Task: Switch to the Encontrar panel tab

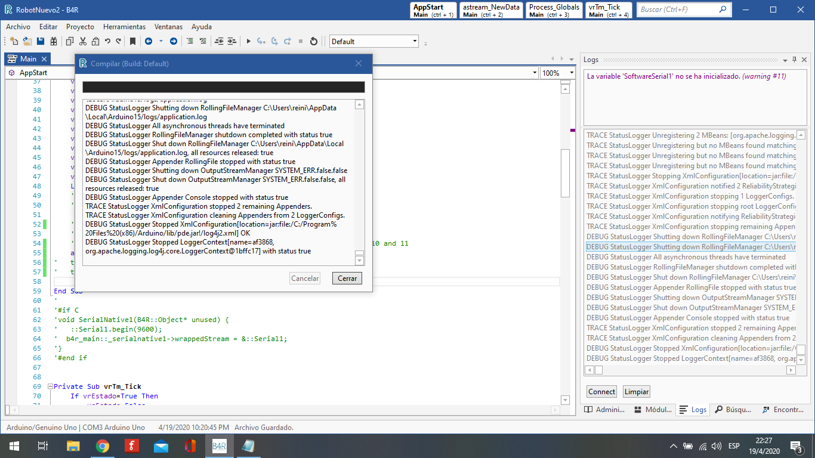Action: click(x=782, y=410)
